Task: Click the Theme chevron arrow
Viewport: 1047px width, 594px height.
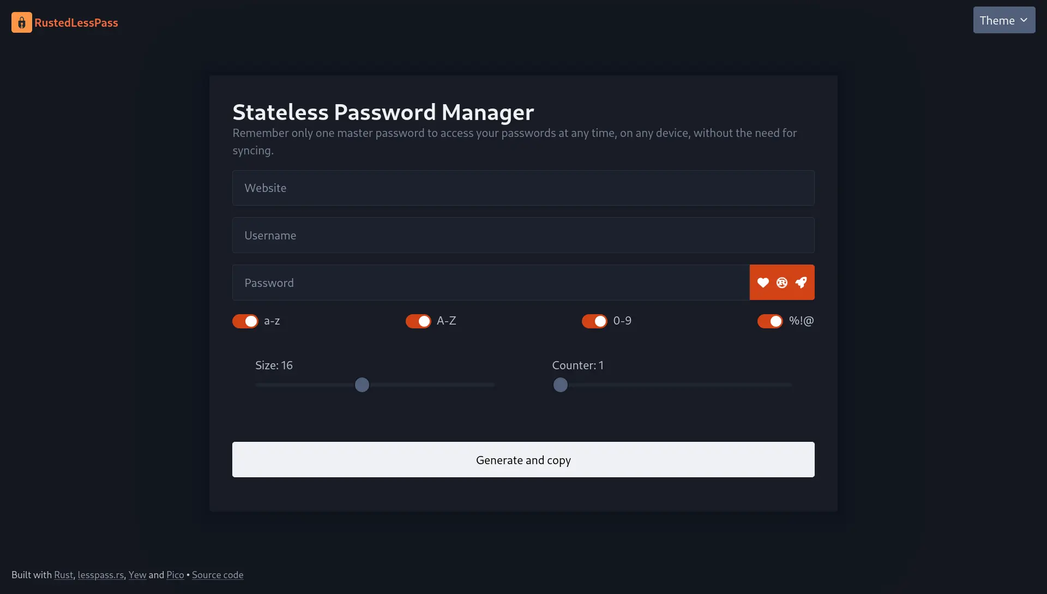Action: [x=1024, y=20]
